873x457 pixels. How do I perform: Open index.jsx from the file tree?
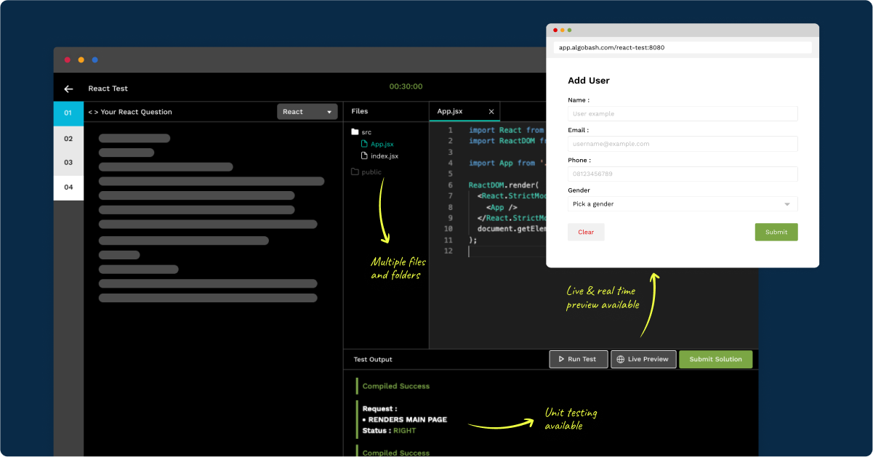383,155
